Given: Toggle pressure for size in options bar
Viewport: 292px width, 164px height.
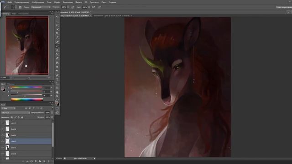Looking at the screenshot, I should click(99, 7).
